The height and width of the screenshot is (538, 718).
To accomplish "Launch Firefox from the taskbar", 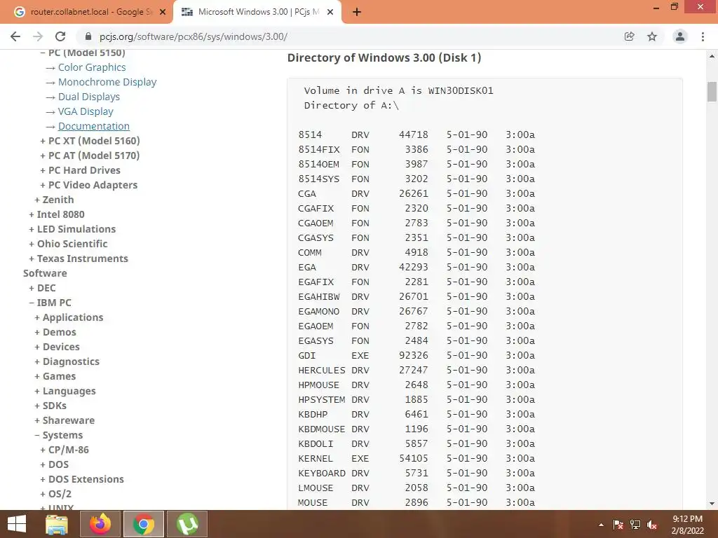I will coord(100,524).
